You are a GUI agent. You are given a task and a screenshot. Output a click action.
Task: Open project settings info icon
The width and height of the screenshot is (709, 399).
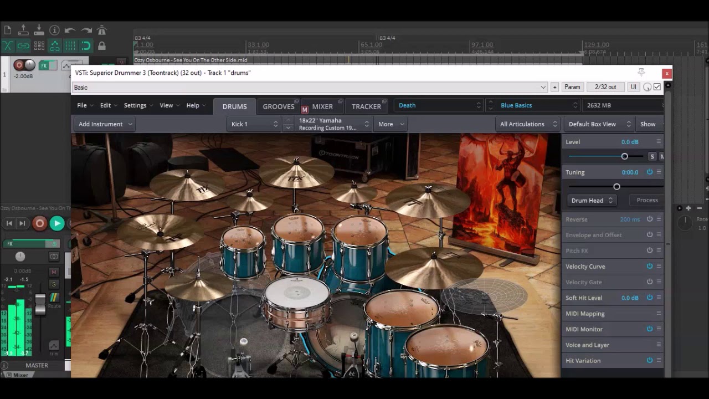tap(54, 30)
